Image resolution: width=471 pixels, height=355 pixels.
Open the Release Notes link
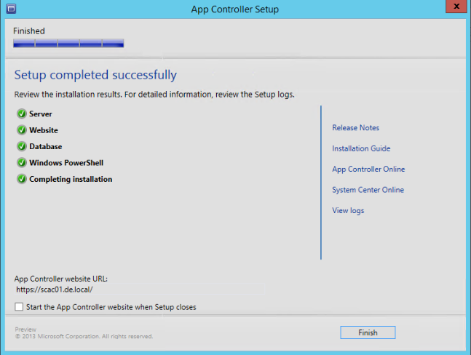tap(355, 128)
